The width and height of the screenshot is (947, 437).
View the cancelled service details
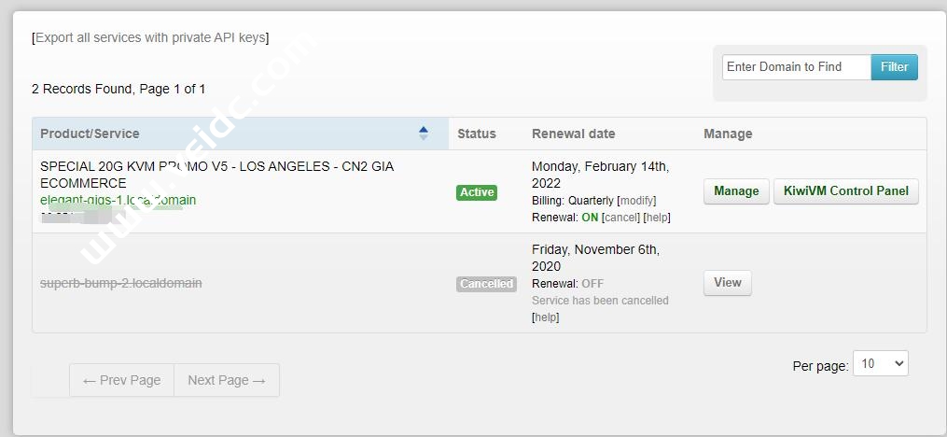point(727,283)
